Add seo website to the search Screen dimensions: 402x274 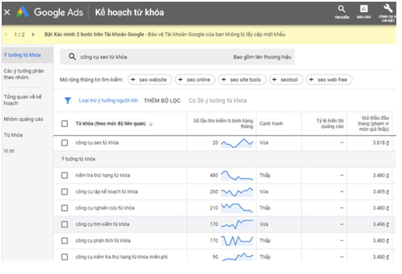coord(150,80)
